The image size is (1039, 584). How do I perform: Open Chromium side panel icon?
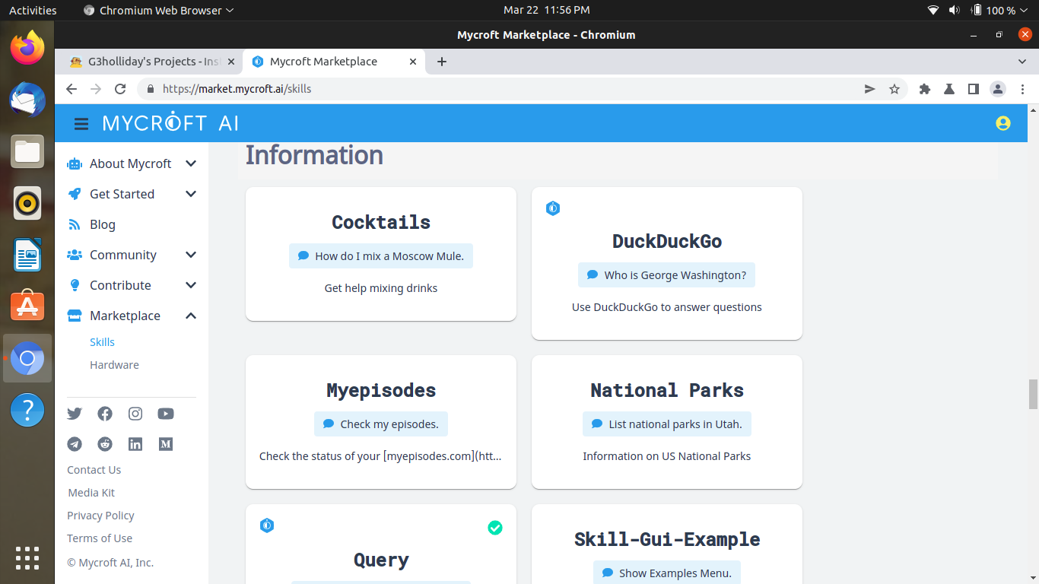(x=974, y=89)
